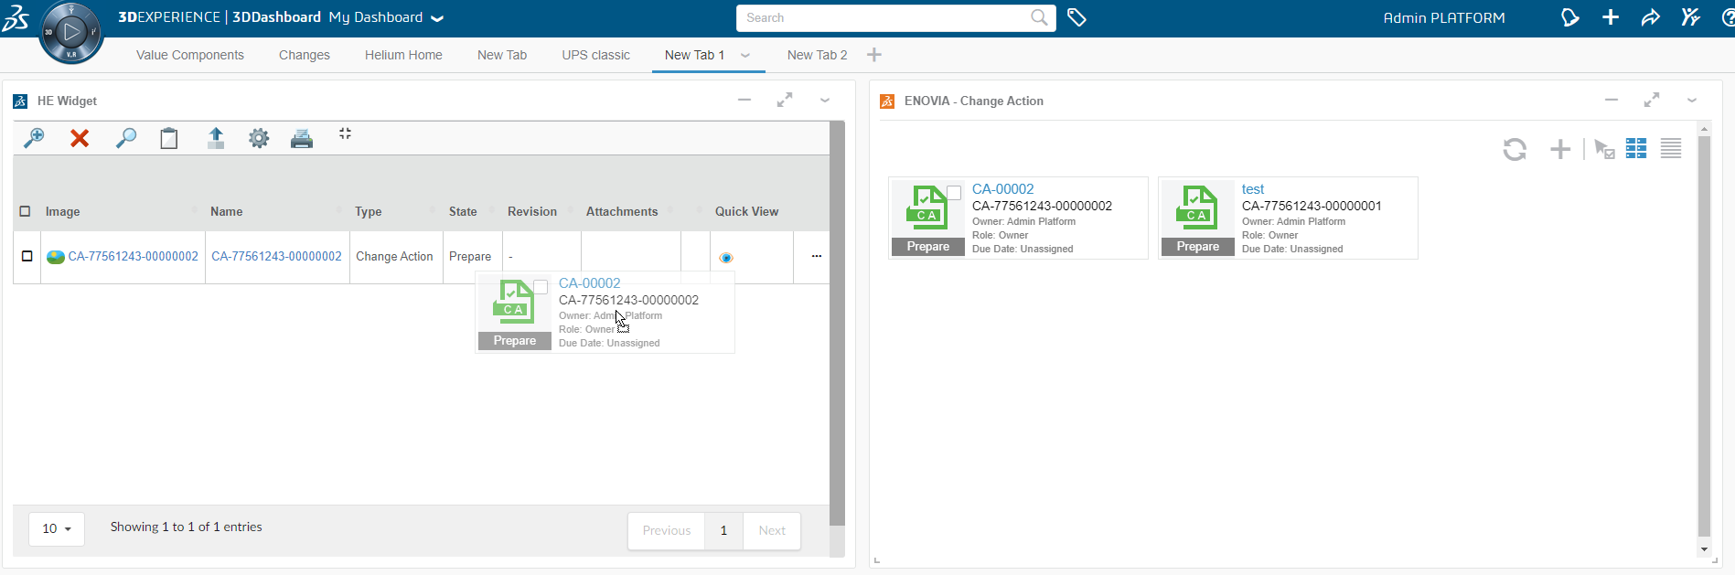This screenshot has width=1735, height=575.
Task: Switch to the Helium Home tab
Action: (x=403, y=55)
